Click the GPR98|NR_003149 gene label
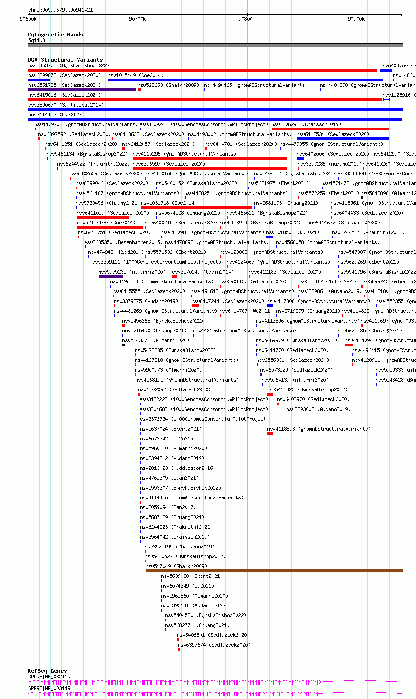This screenshot has width=416, height=699. pyautogui.click(x=49, y=688)
